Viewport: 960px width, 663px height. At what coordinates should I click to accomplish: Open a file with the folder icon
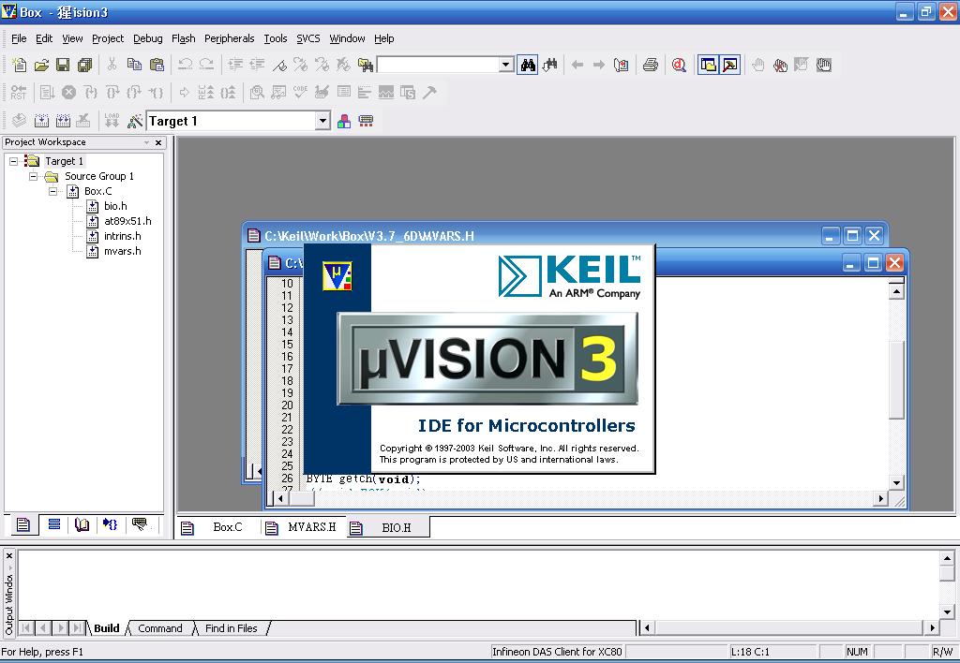[x=41, y=65]
